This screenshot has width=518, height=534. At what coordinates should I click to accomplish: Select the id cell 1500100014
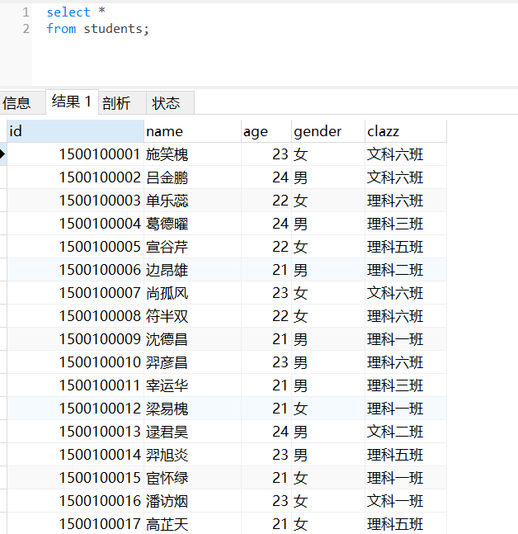click(x=75, y=455)
